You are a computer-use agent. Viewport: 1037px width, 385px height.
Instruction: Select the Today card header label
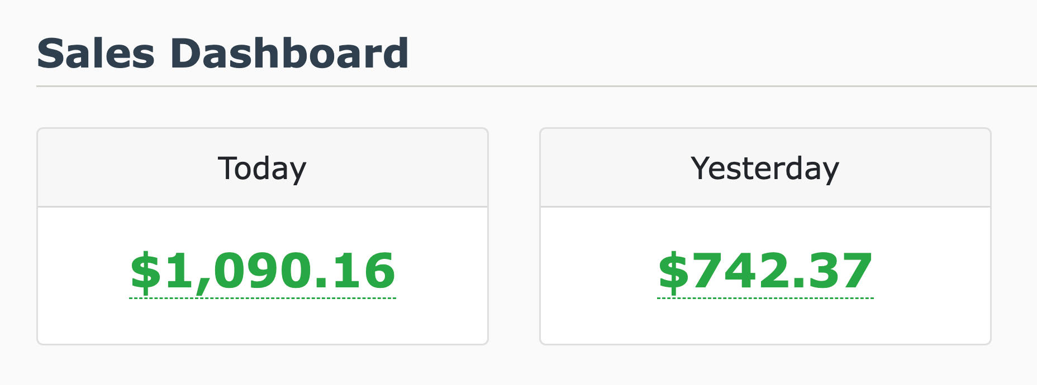tap(262, 169)
